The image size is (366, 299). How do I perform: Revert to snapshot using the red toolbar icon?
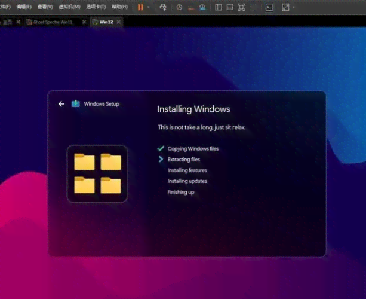coord(191,8)
